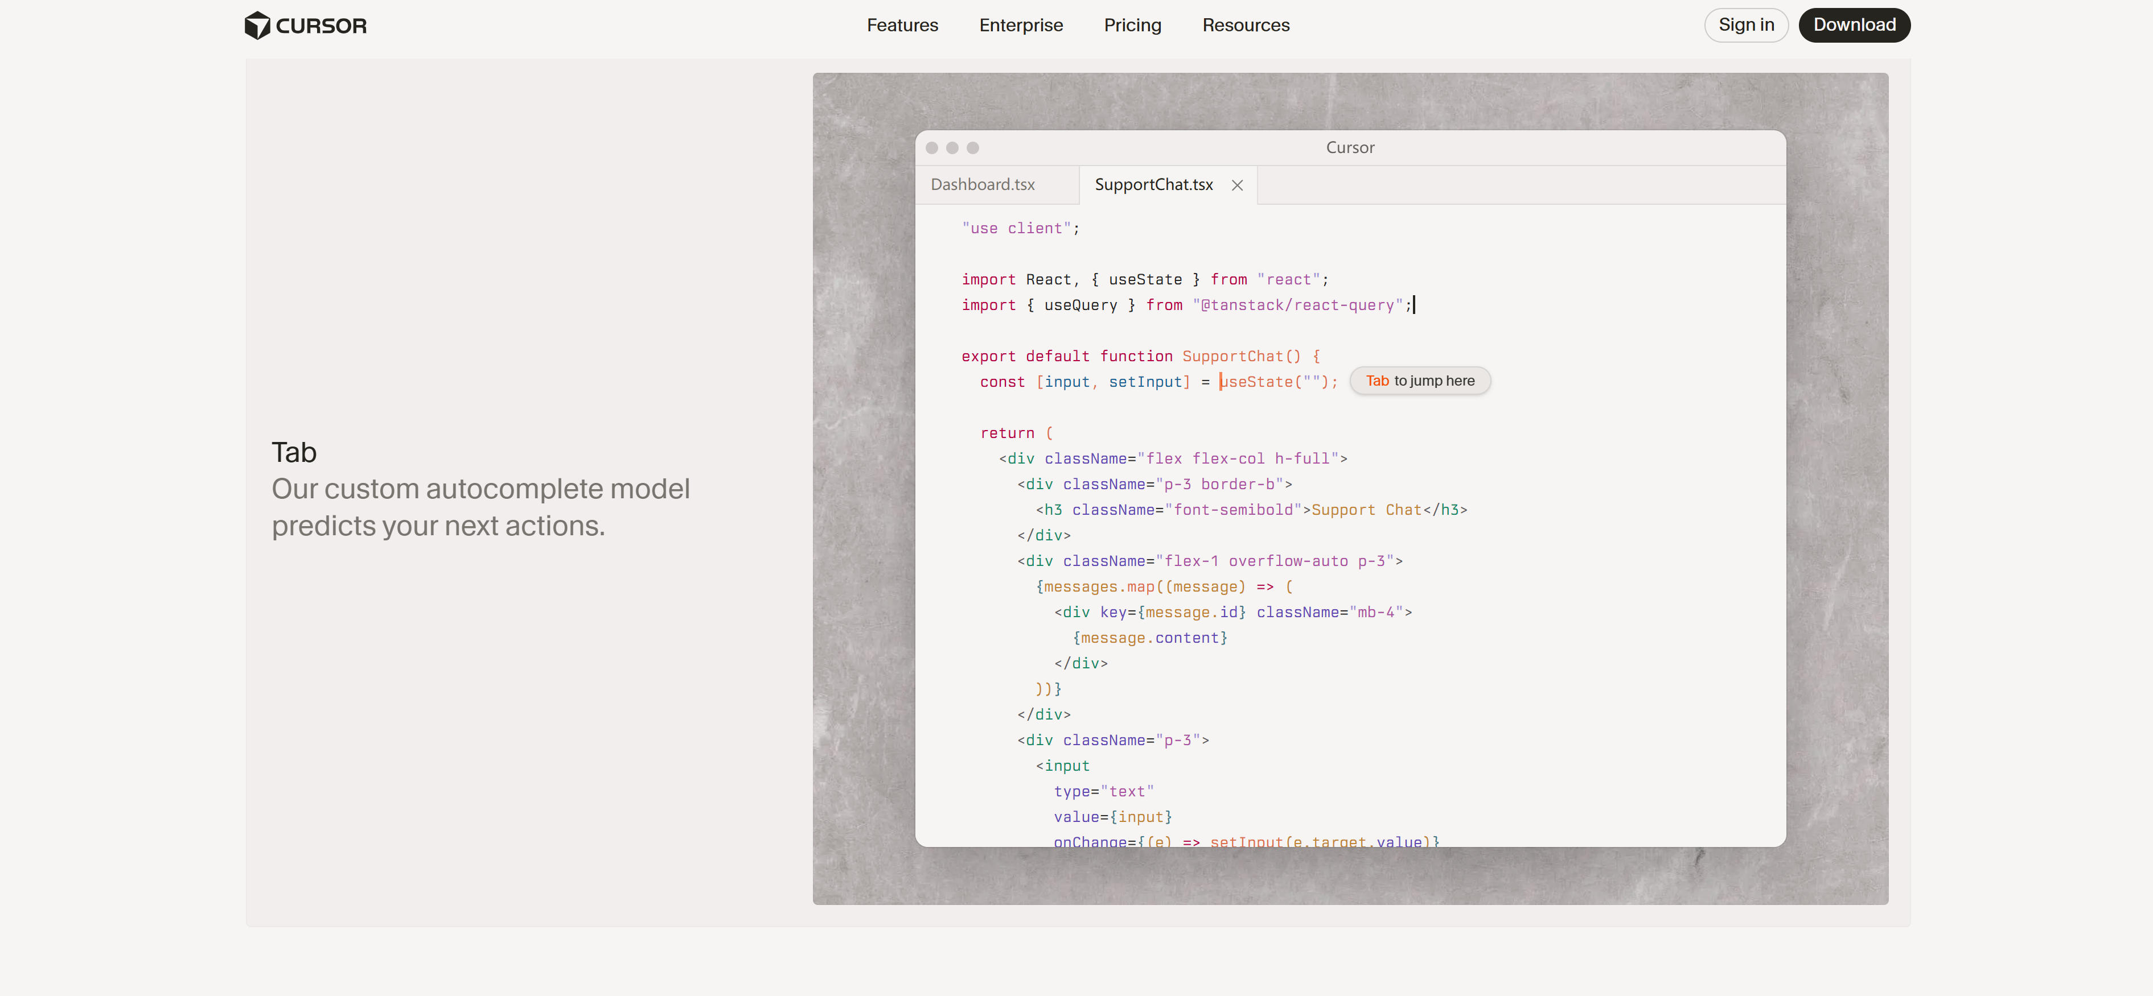Screen dimensions: 2153x996
Task: Expand the Resources menu
Action: (1246, 25)
